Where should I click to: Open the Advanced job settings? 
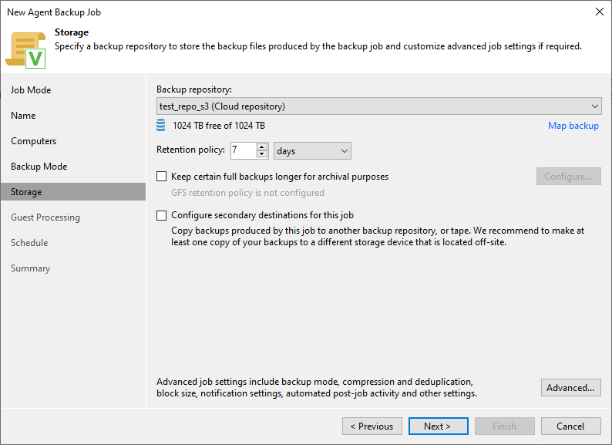(x=570, y=388)
